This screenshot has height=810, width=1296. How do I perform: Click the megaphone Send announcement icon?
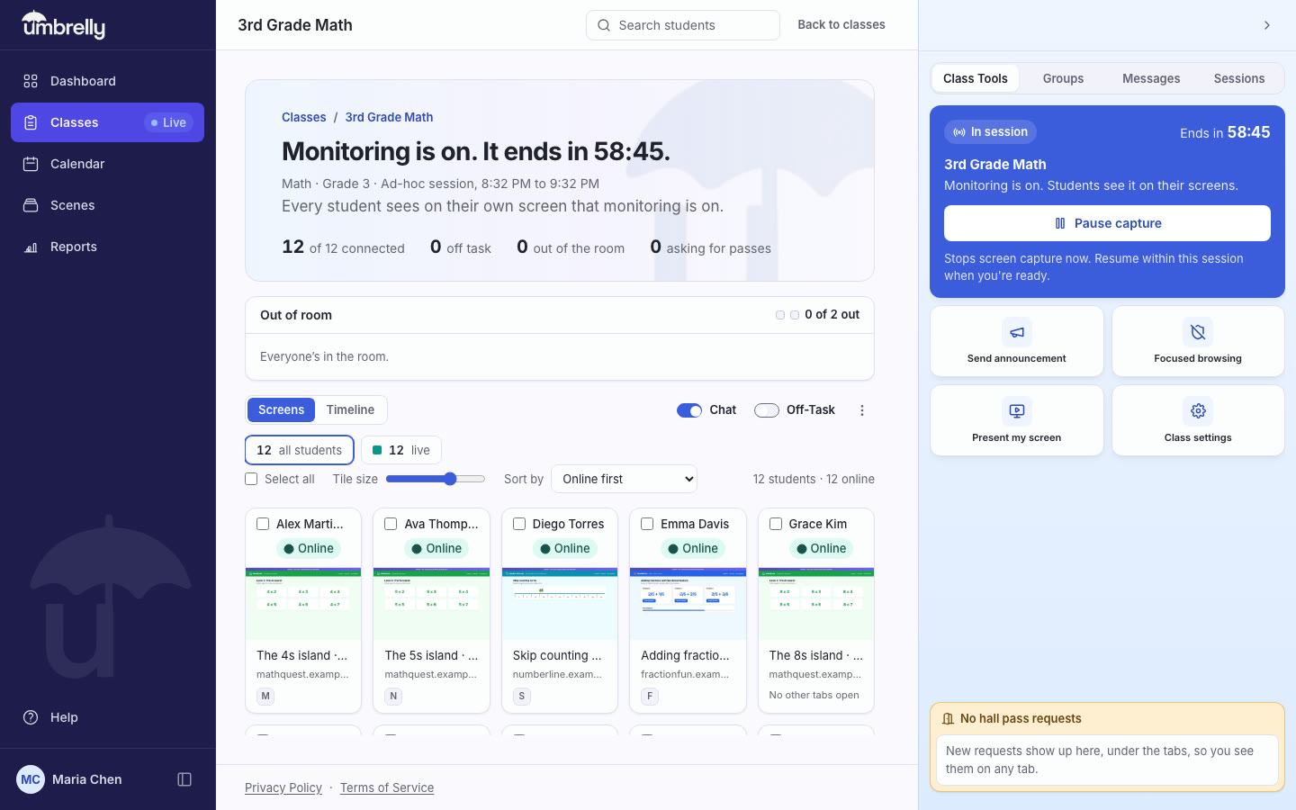pos(1017,332)
